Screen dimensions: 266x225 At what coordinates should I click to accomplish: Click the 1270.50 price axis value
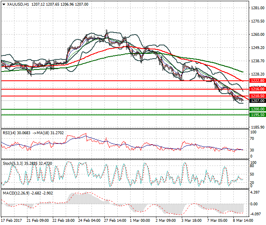(258, 21)
